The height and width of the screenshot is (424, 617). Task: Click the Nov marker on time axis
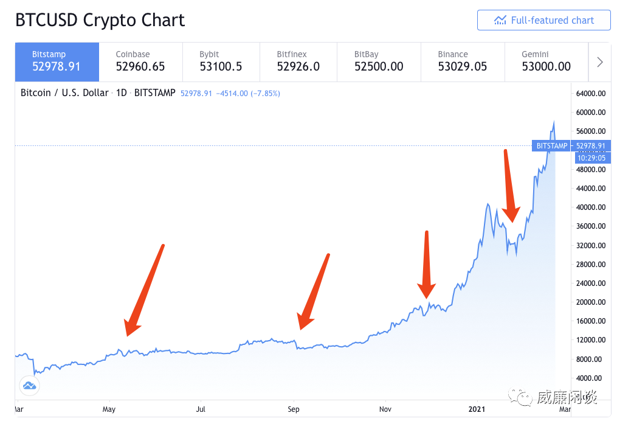[x=385, y=409]
